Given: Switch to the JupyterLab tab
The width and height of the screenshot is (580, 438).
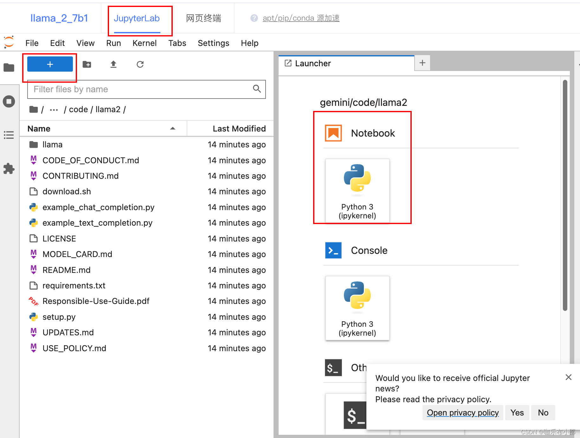Looking at the screenshot, I should 137,18.
